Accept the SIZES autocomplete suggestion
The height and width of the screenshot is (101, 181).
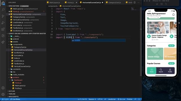coord(98,40)
